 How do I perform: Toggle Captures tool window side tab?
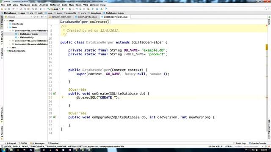pyautogui.click(x=2, y=53)
